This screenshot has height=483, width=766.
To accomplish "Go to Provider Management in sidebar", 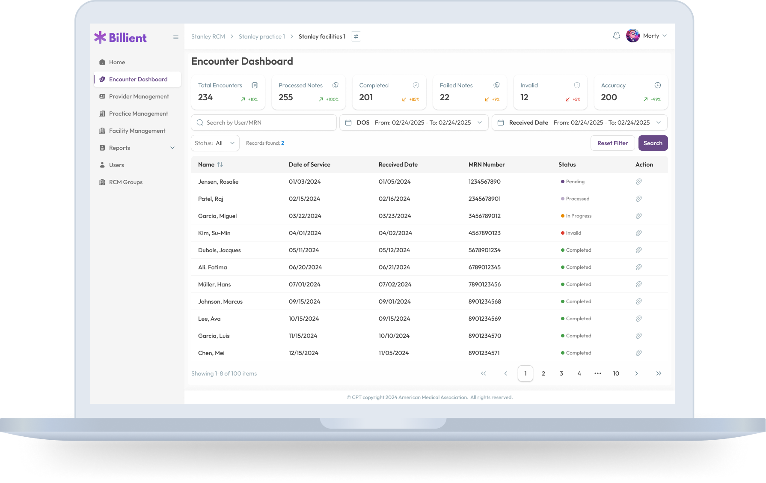I will pos(139,96).
